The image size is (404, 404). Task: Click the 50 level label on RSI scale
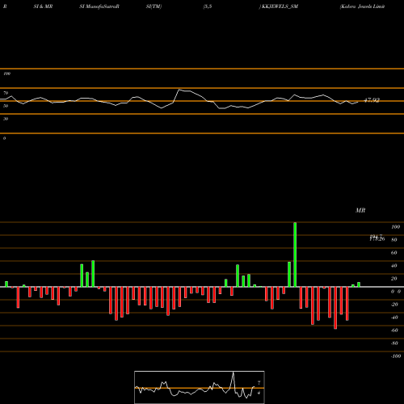(6, 106)
